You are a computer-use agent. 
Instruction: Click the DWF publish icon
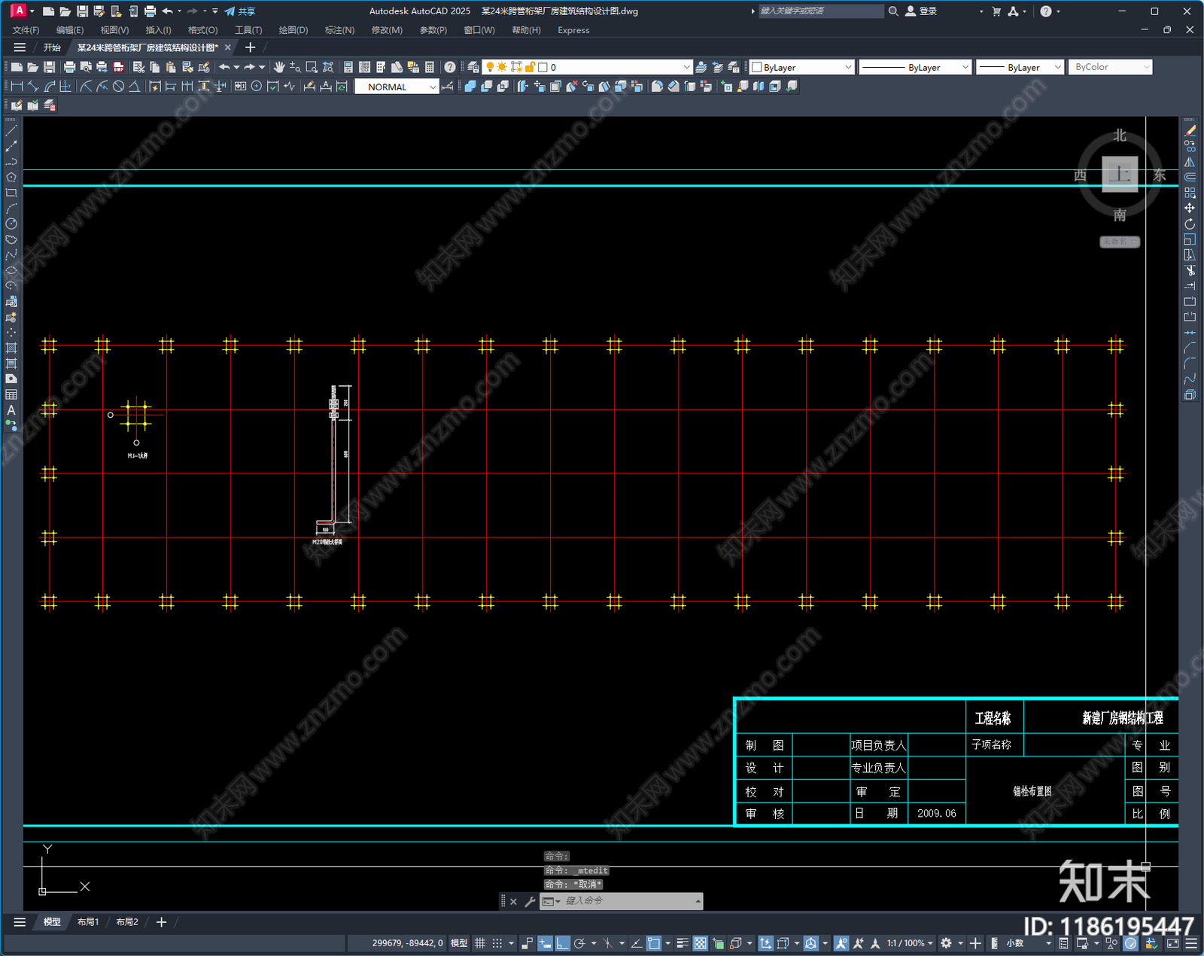pos(119,67)
